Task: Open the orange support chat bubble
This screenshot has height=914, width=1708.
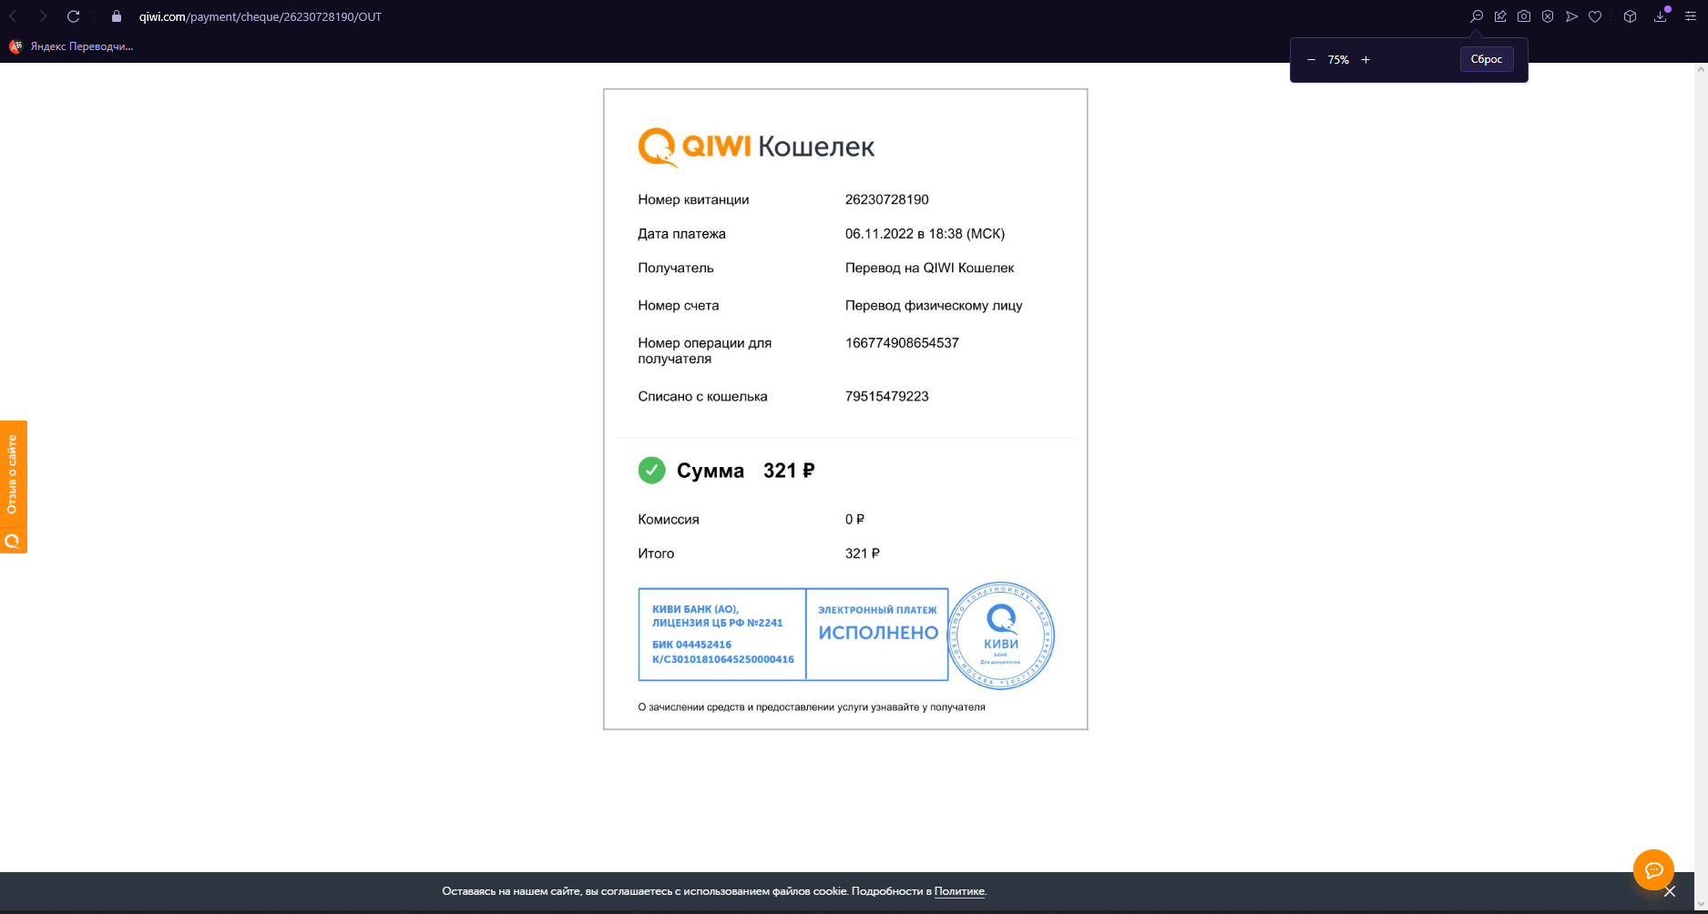Action: pyautogui.click(x=1653, y=869)
